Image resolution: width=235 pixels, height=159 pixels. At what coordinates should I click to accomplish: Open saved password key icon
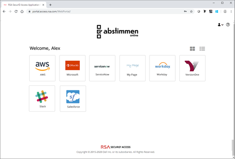(x=185, y=11)
